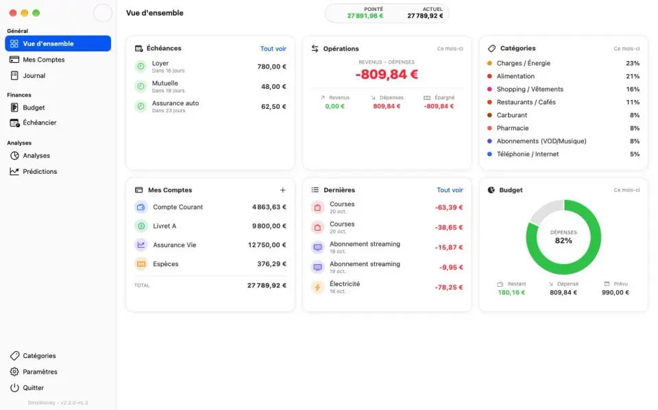
Task: Click streaming -9,95 € screen icon
Action: (x=317, y=267)
